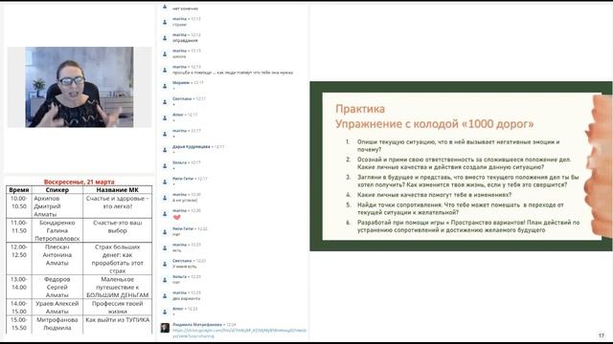This screenshot has width=613, height=344.
Task: Click slide item 'Осознай и прими свою ответственность'
Action: (464, 163)
